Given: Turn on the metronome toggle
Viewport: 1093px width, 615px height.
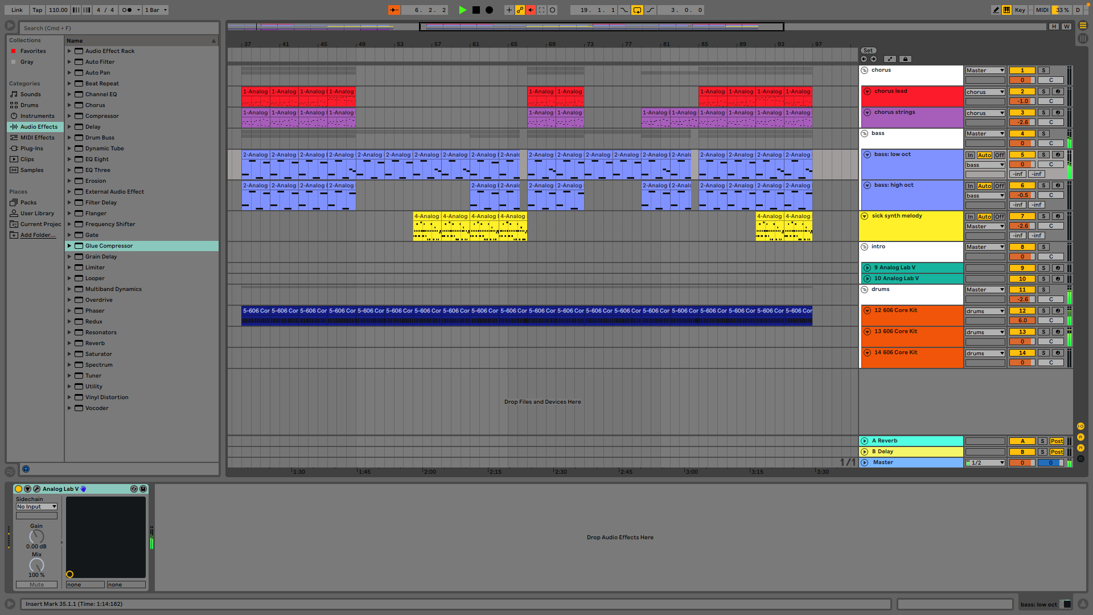Looking at the screenshot, I should click(x=127, y=10).
